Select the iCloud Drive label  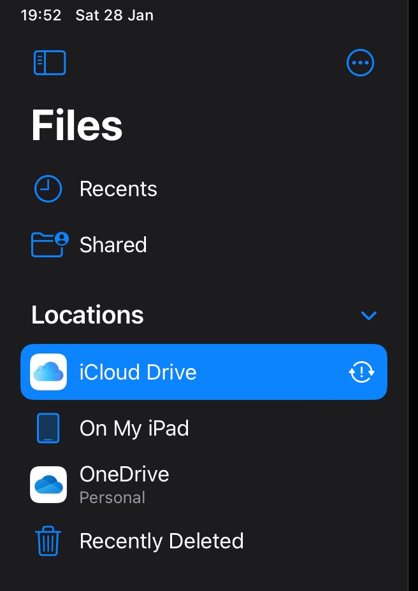138,372
